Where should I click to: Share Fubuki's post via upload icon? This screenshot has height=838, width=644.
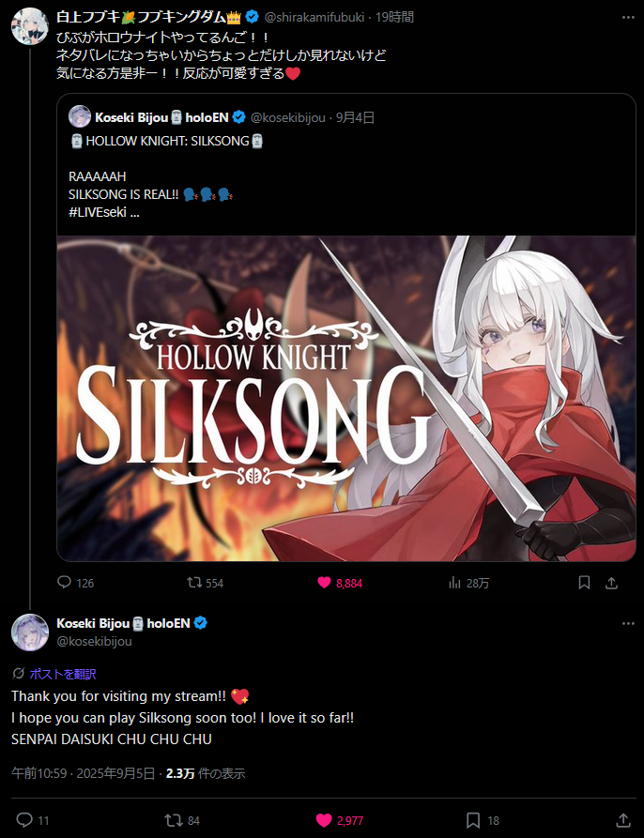pyautogui.click(x=611, y=583)
